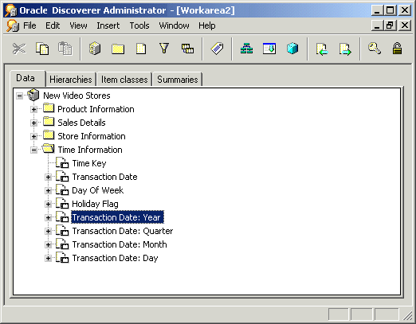Viewport: 416px width, 324px height.
Task: Click the Privileges key toolbar icon
Action: coord(375,49)
